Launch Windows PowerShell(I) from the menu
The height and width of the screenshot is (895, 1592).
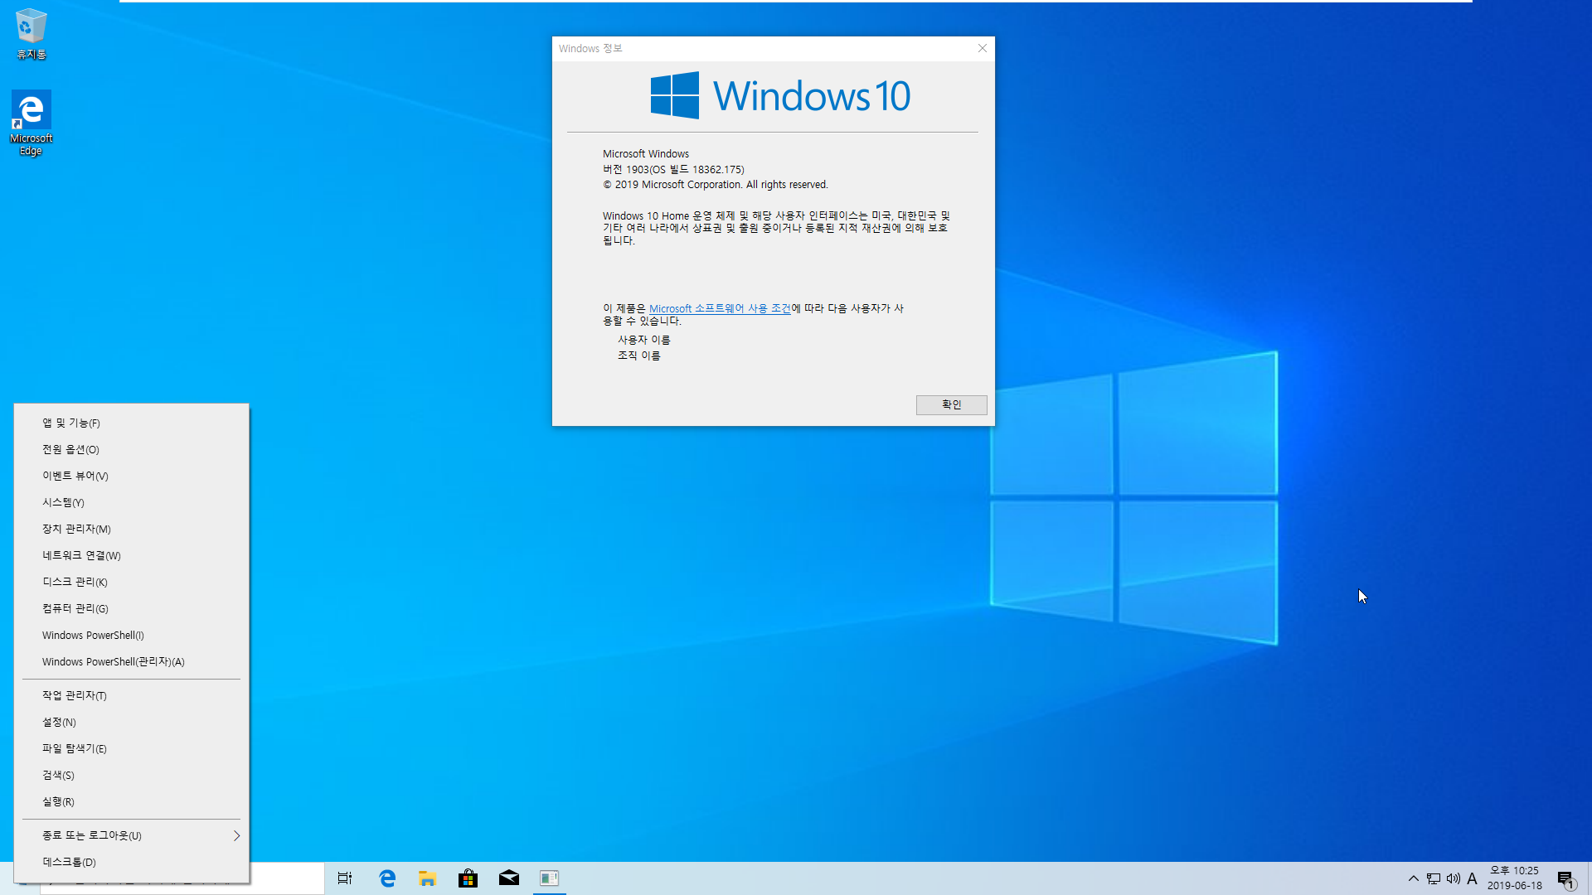pos(131,635)
